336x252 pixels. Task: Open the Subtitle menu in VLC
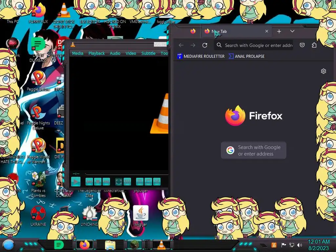pyautogui.click(x=148, y=53)
